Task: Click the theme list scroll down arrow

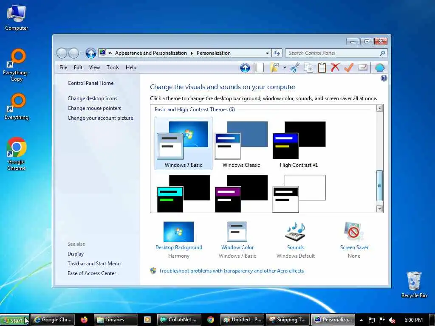Action: point(379,209)
